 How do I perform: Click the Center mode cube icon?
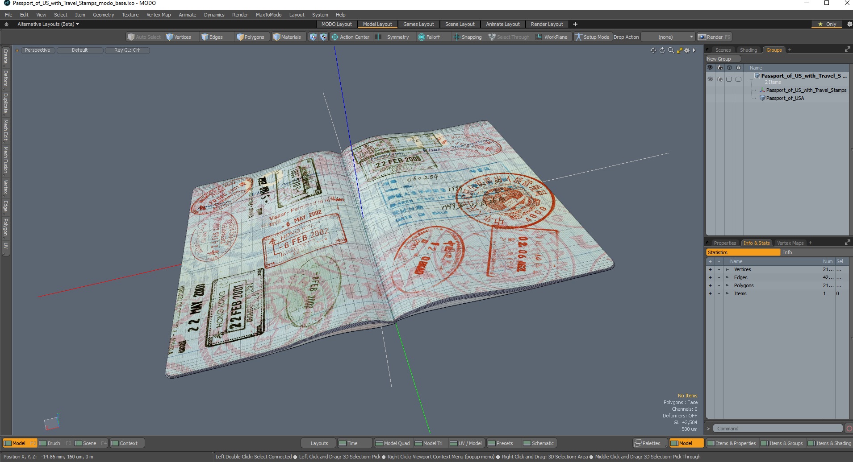[323, 37]
